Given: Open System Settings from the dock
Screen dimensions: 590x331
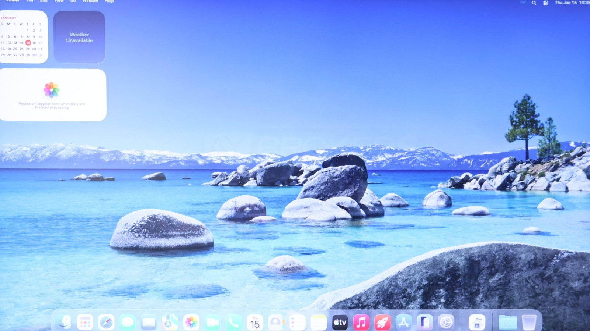Looking at the screenshot, I should 446,323.
